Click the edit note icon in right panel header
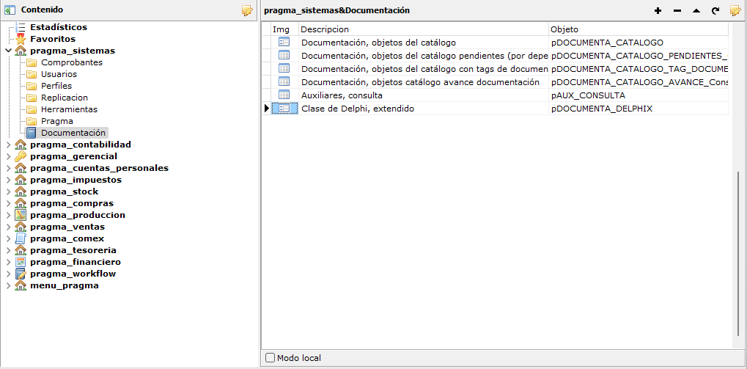This screenshot has width=747, height=369. coord(735,10)
